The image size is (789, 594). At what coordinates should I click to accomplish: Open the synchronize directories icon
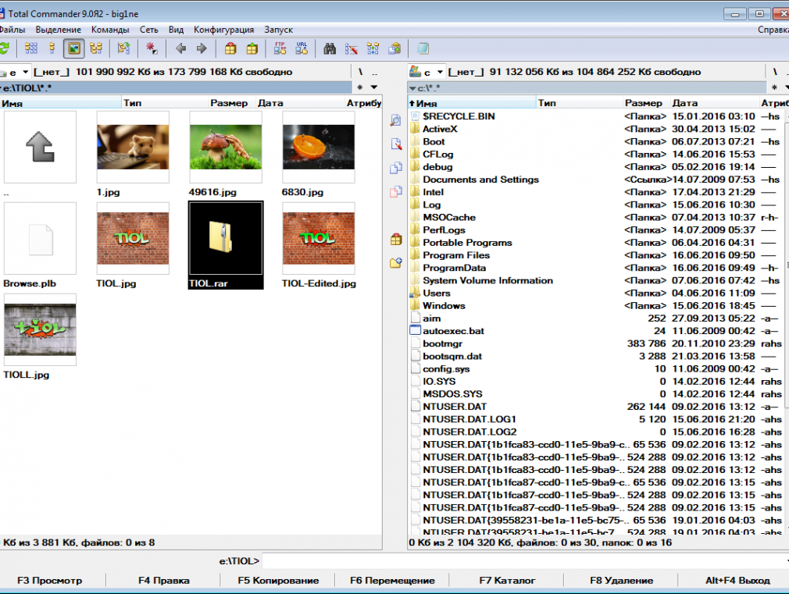click(x=373, y=48)
